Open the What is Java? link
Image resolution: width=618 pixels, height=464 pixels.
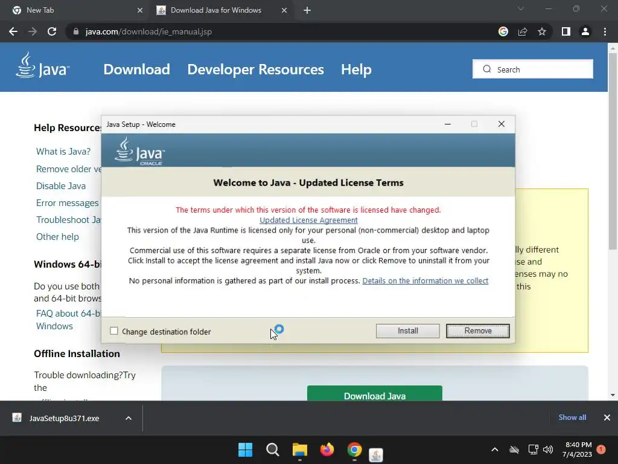[x=63, y=152]
